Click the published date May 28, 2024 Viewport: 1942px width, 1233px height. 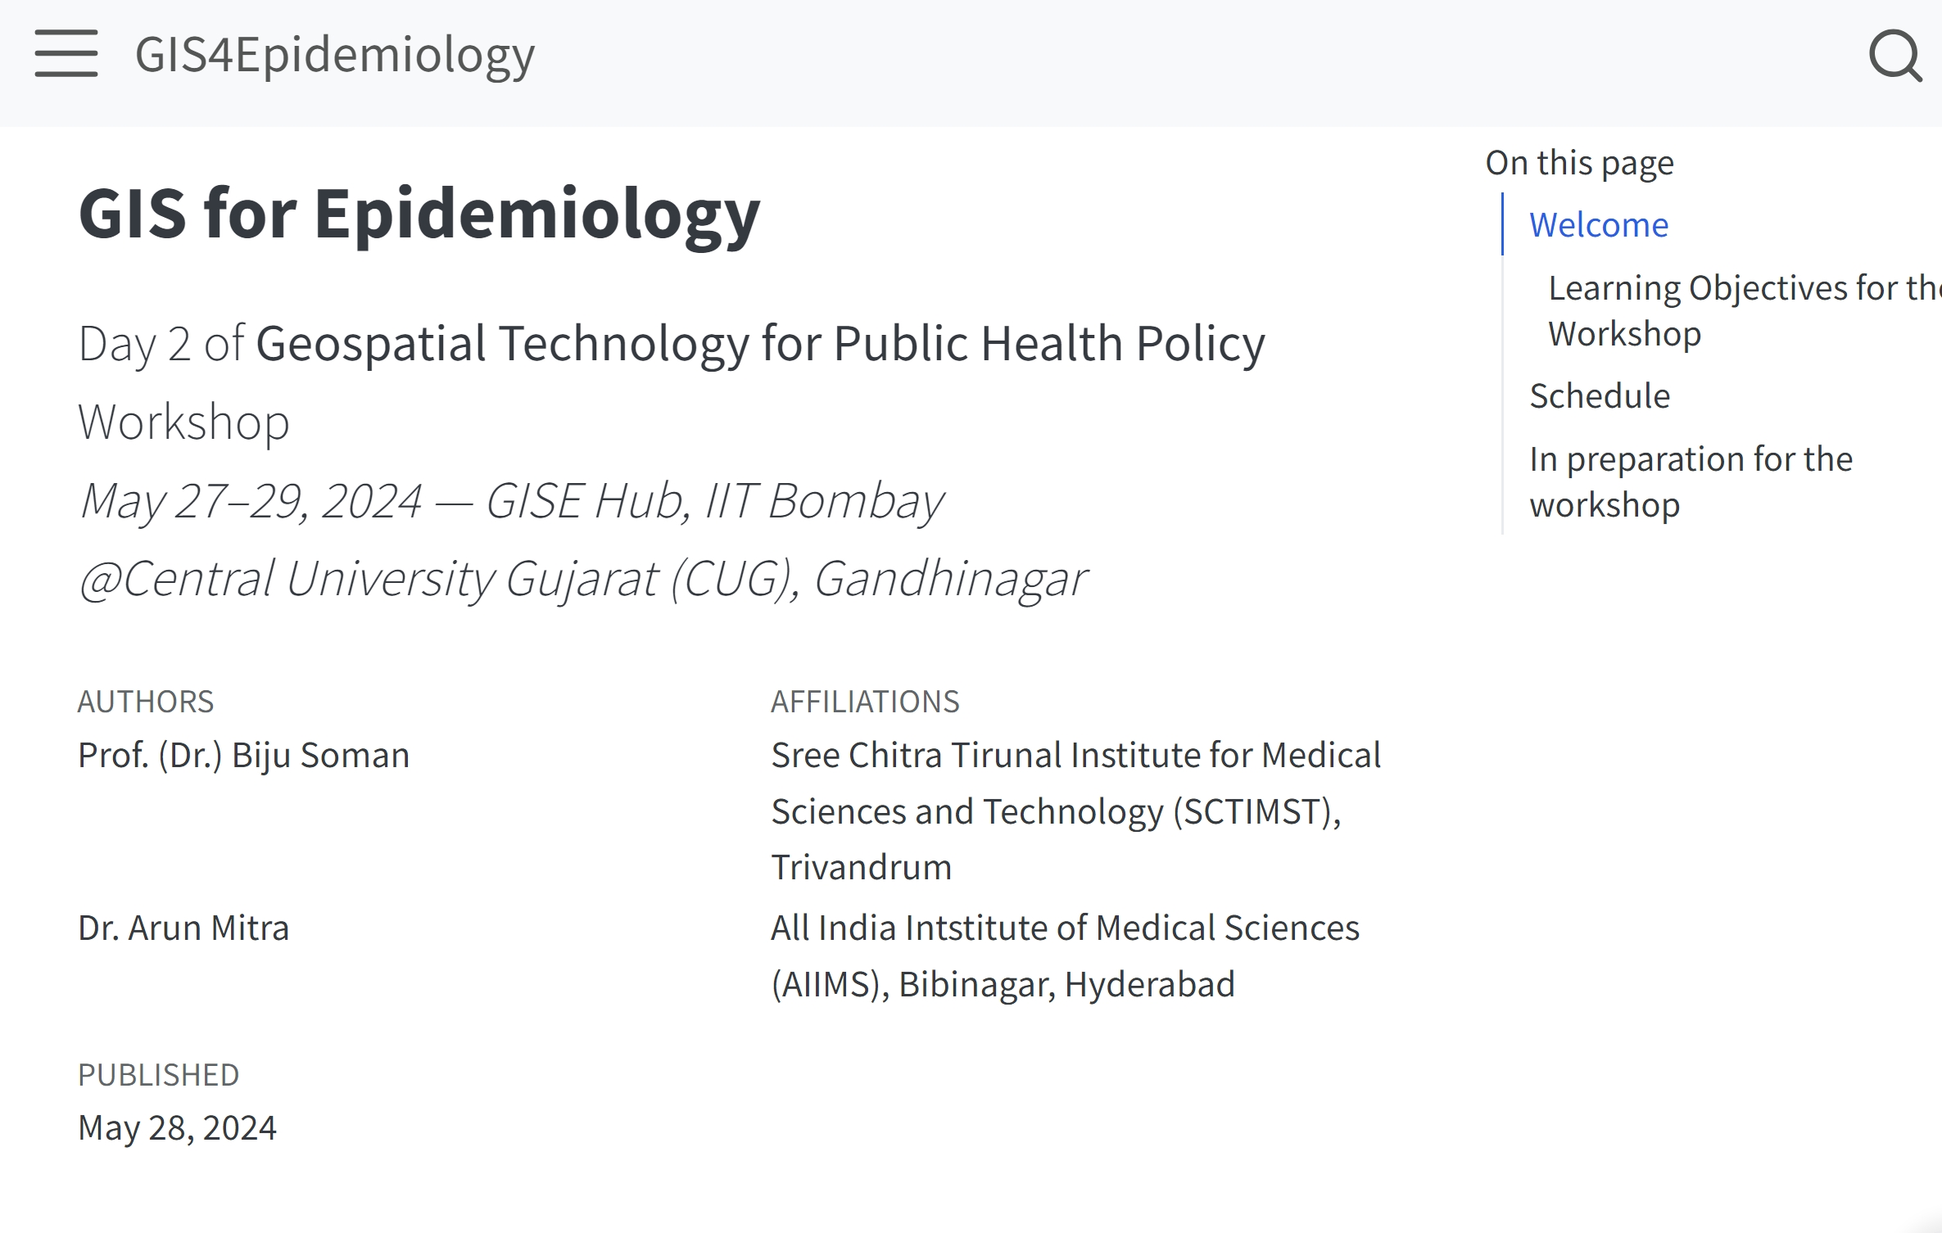pos(177,1127)
